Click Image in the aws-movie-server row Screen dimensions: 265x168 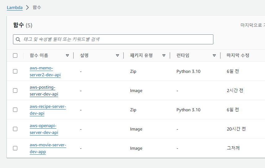[136, 148]
